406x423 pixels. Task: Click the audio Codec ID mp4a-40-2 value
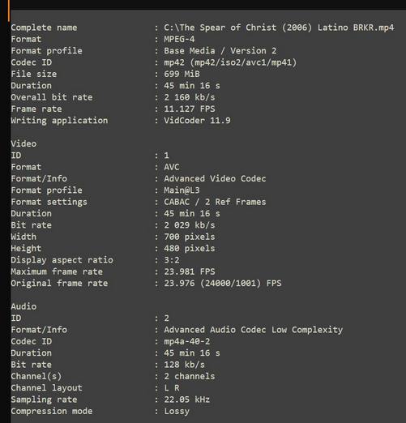pyautogui.click(x=187, y=341)
